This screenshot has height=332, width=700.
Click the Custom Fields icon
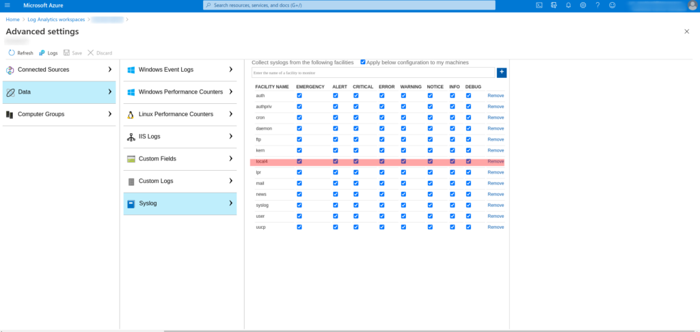(131, 159)
